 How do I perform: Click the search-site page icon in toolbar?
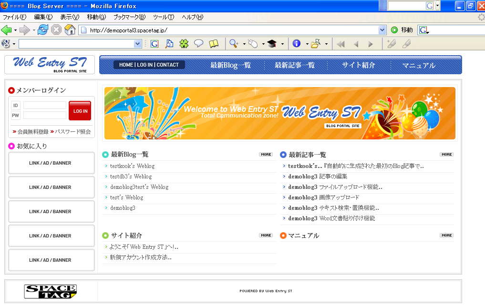pyautogui.click(x=169, y=44)
